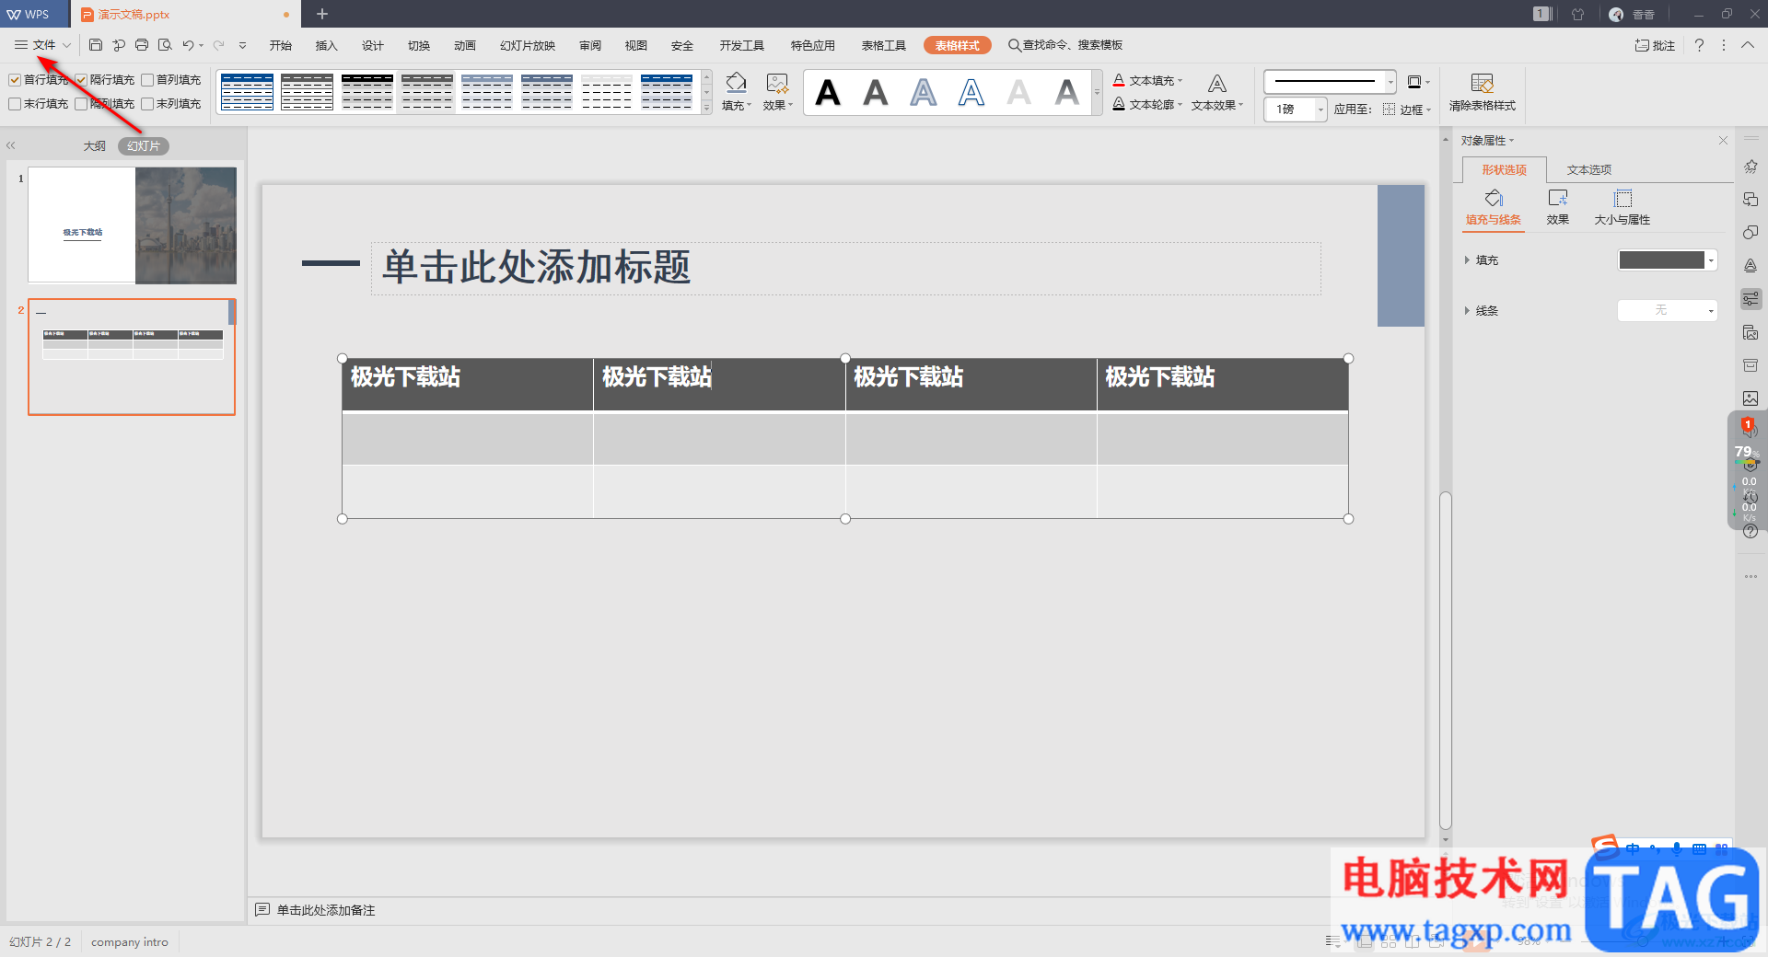
Task: Enable the 末行填充 checkbox
Action: click(15, 104)
